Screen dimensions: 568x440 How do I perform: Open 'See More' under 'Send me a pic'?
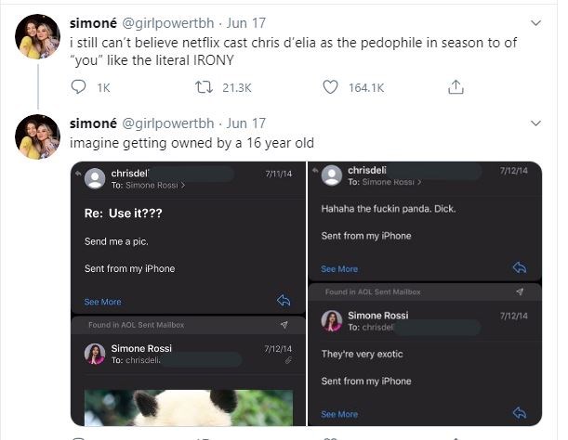[102, 302]
